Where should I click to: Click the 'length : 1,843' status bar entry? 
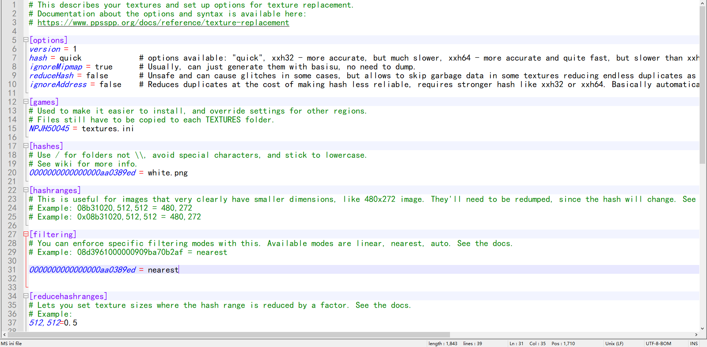[x=443, y=343]
